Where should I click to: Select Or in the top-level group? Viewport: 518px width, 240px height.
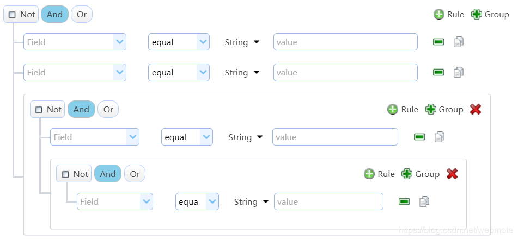82,14
